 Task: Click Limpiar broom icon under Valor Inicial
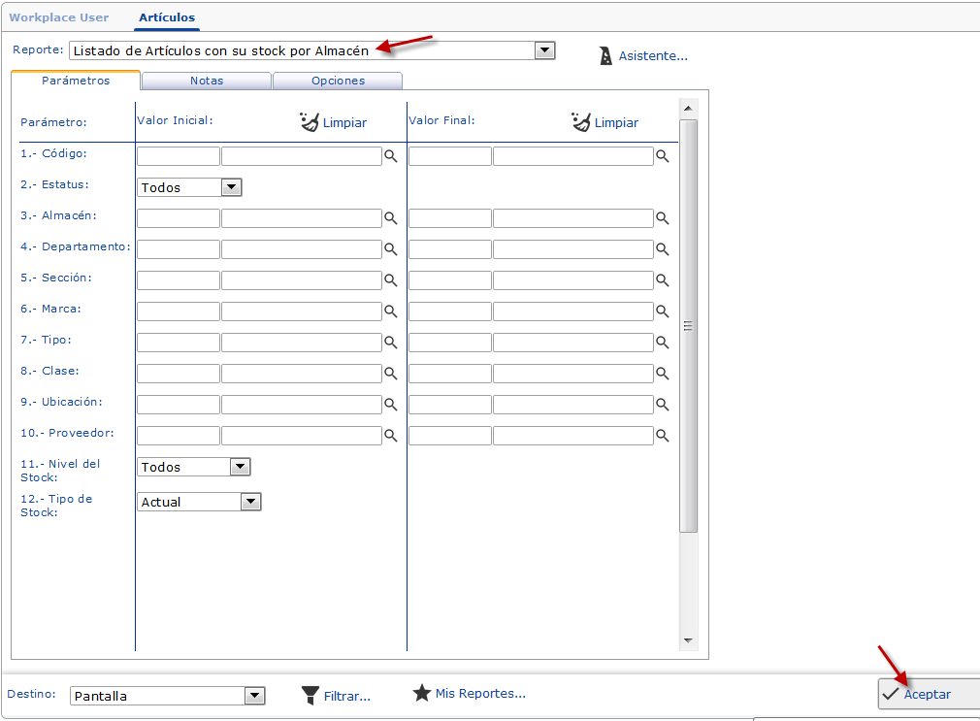310,122
